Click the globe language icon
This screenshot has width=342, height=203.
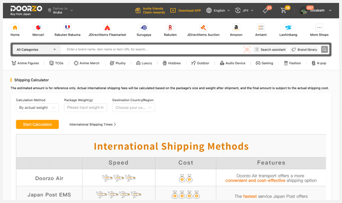[x=209, y=10]
